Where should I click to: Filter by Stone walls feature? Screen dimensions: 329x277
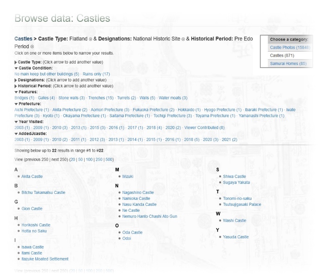(71, 98)
